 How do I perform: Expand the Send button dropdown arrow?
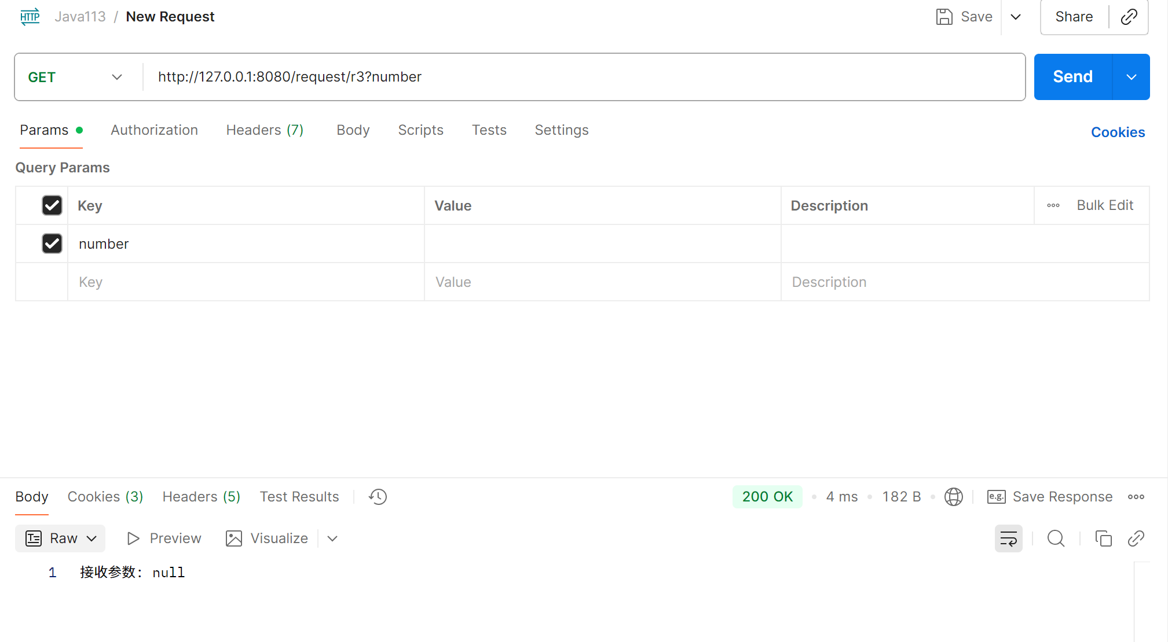(1131, 77)
